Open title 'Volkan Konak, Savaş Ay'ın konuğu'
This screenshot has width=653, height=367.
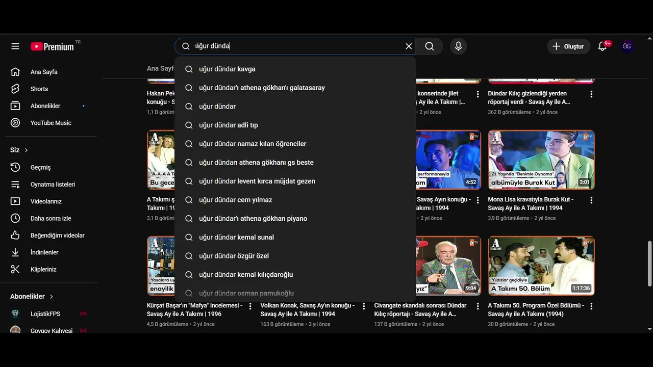point(308,310)
